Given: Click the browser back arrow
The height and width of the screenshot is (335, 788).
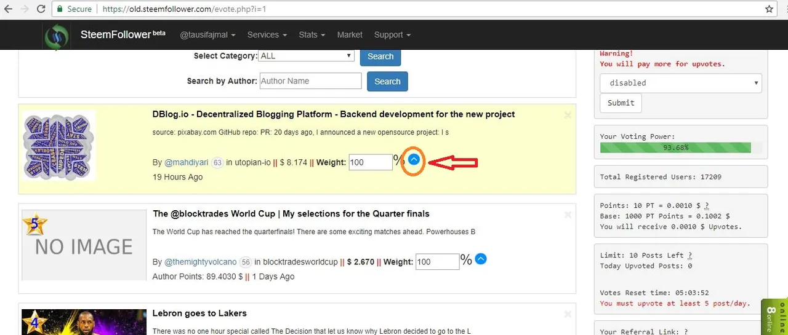Looking at the screenshot, I should [9, 9].
